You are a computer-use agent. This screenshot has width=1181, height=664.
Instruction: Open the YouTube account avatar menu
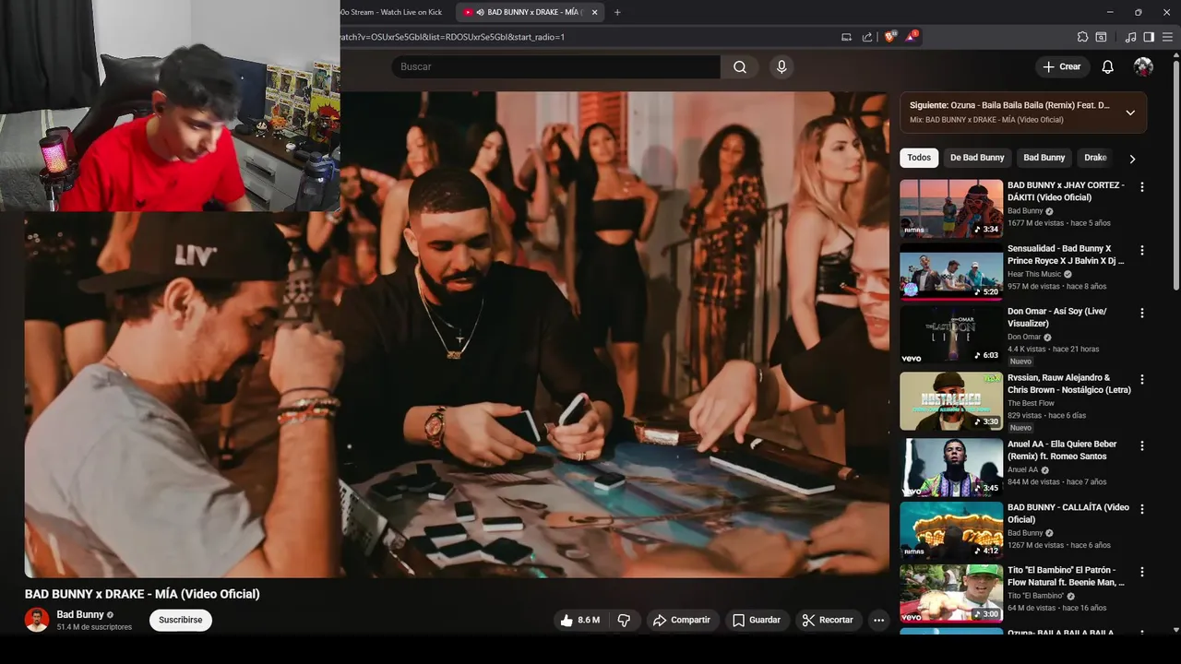click(1143, 66)
